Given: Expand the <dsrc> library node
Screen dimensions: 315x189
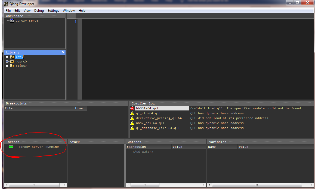Looking at the screenshot, I should (7, 61).
